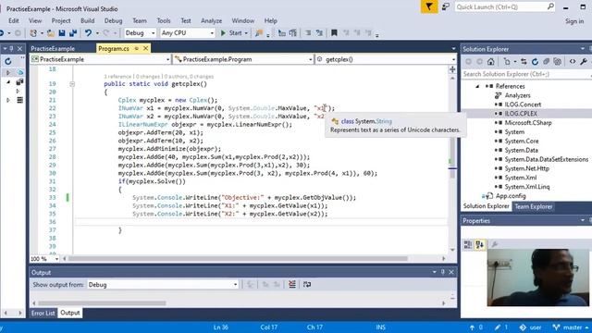Click the Undo arrow icon
592x333 pixels.
88,33
